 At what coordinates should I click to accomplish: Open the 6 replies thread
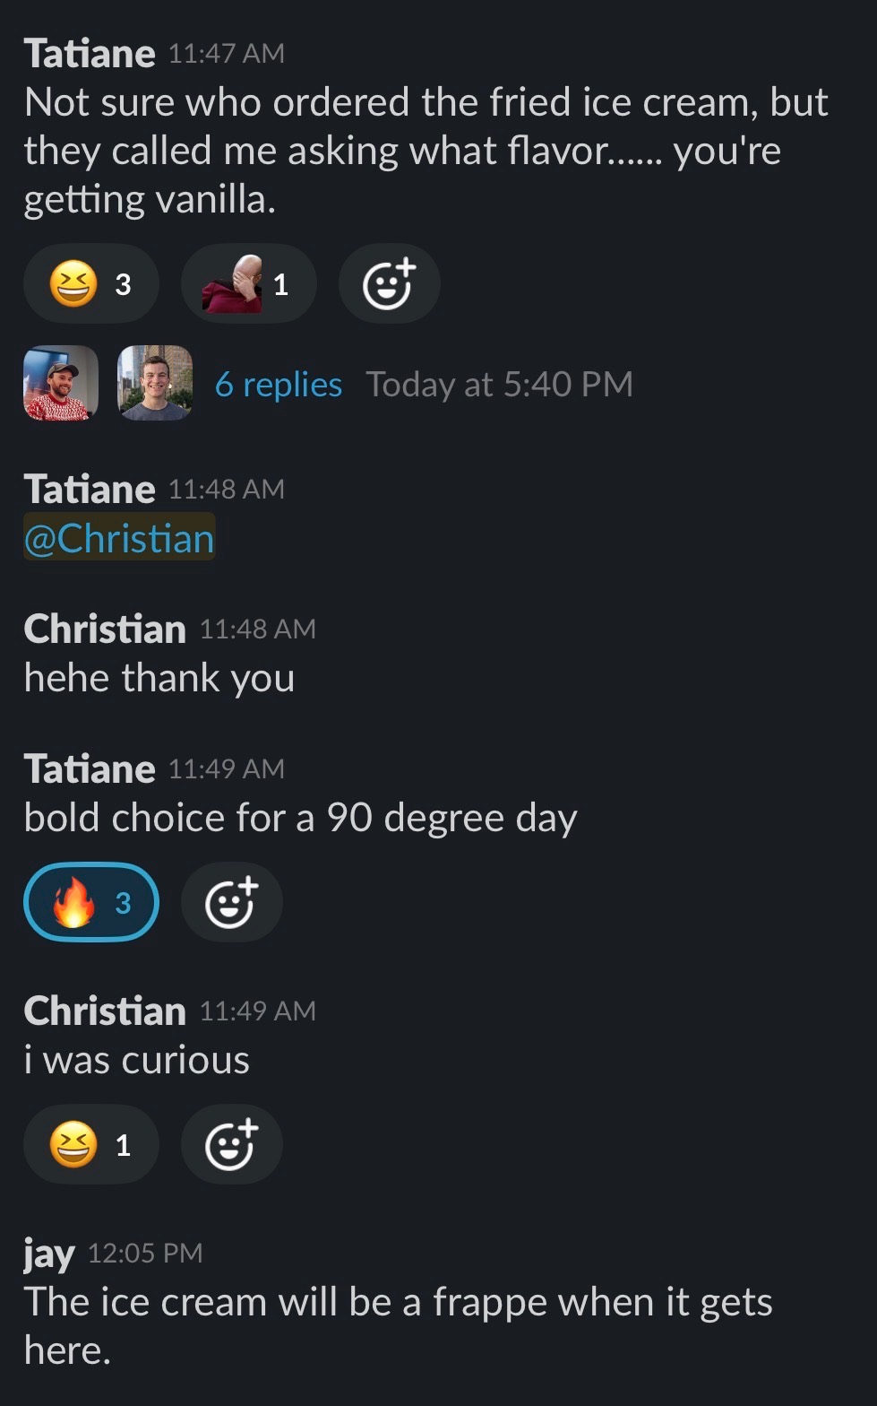tap(279, 385)
